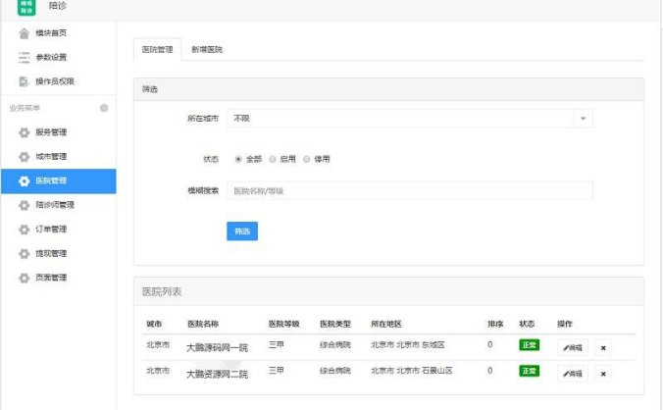
Task: Switch to the 医院管理 tab
Action: click(x=157, y=49)
